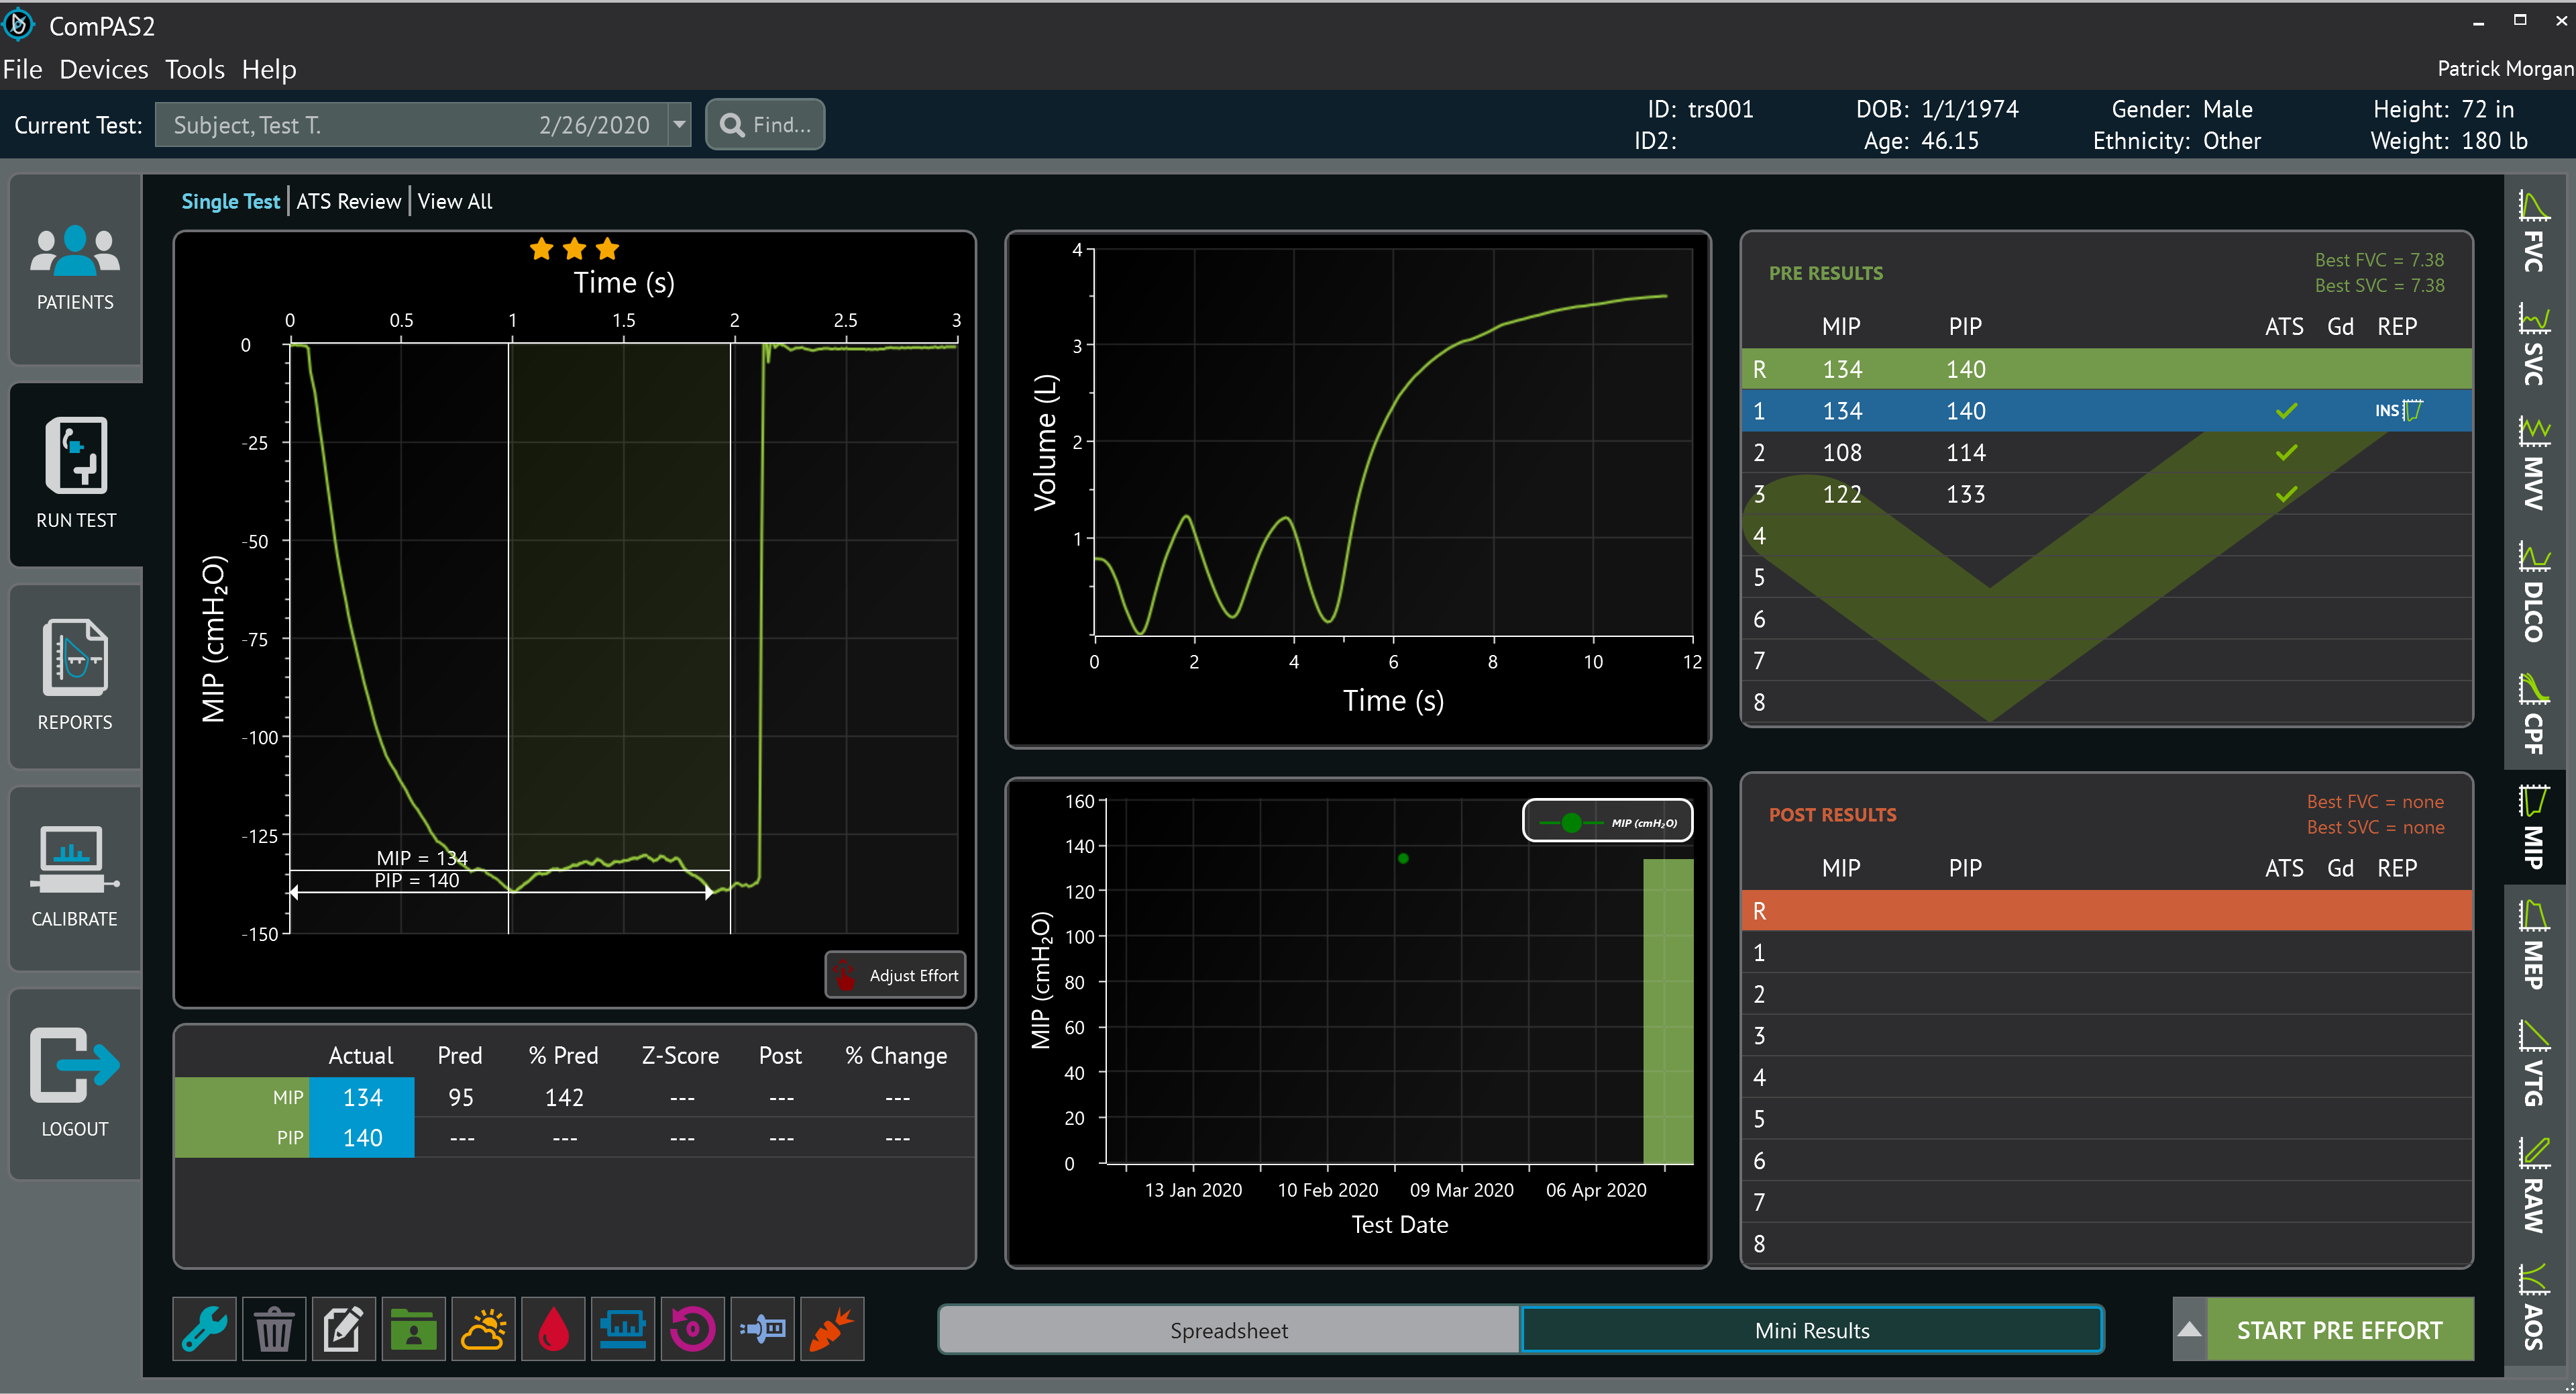Image resolution: width=2576 pixels, height=1394 pixels.
Task: Click the MIP actual value 134
Action: click(x=362, y=1097)
